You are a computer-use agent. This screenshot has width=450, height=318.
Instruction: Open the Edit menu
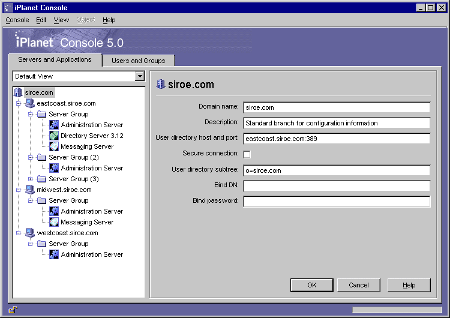tap(41, 20)
